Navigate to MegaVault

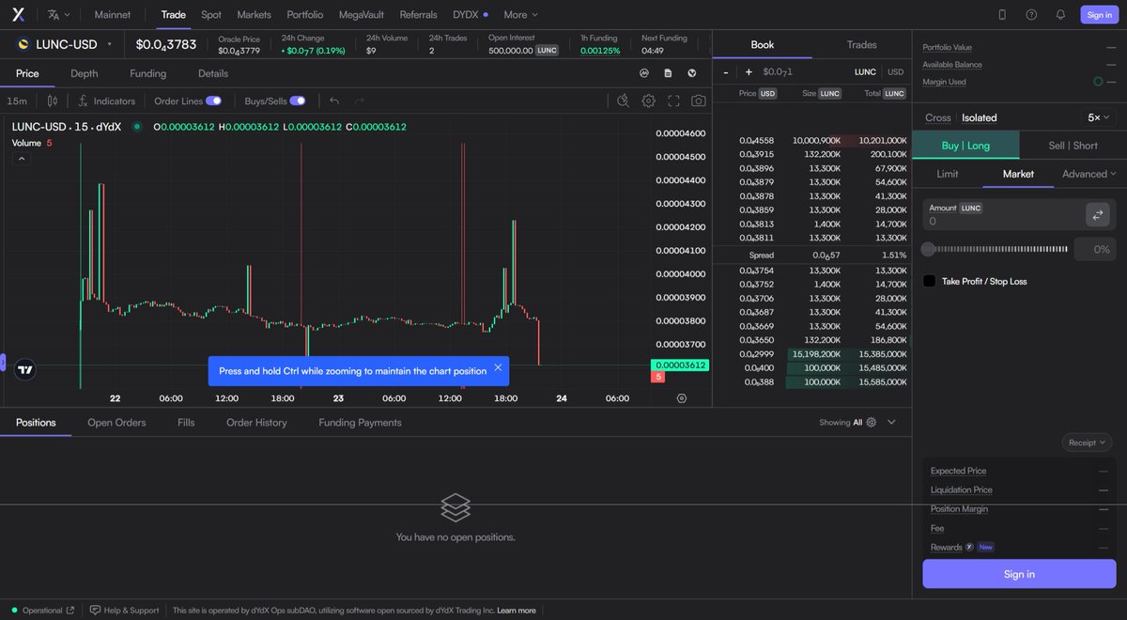coord(362,15)
